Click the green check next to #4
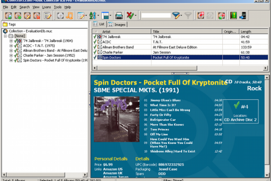The height and width of the screenshot is (181, 271). click(236, 105)
